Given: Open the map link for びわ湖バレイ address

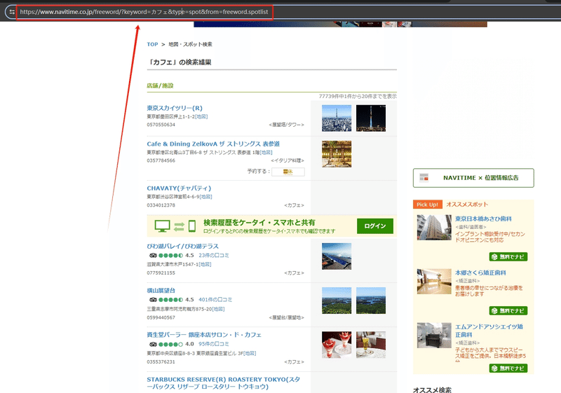Looking at the screenshot, I should (205, 264).
